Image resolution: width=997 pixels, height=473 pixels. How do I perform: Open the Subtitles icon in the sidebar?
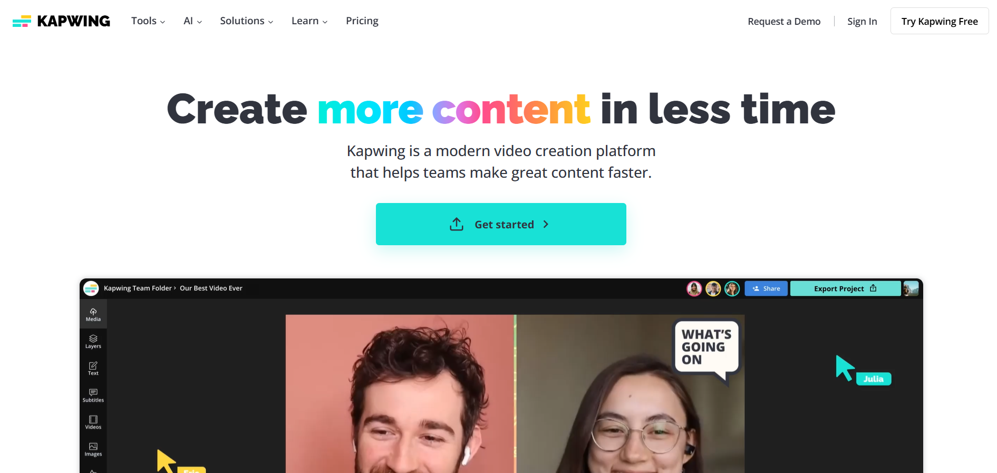[x=93, y=395]
